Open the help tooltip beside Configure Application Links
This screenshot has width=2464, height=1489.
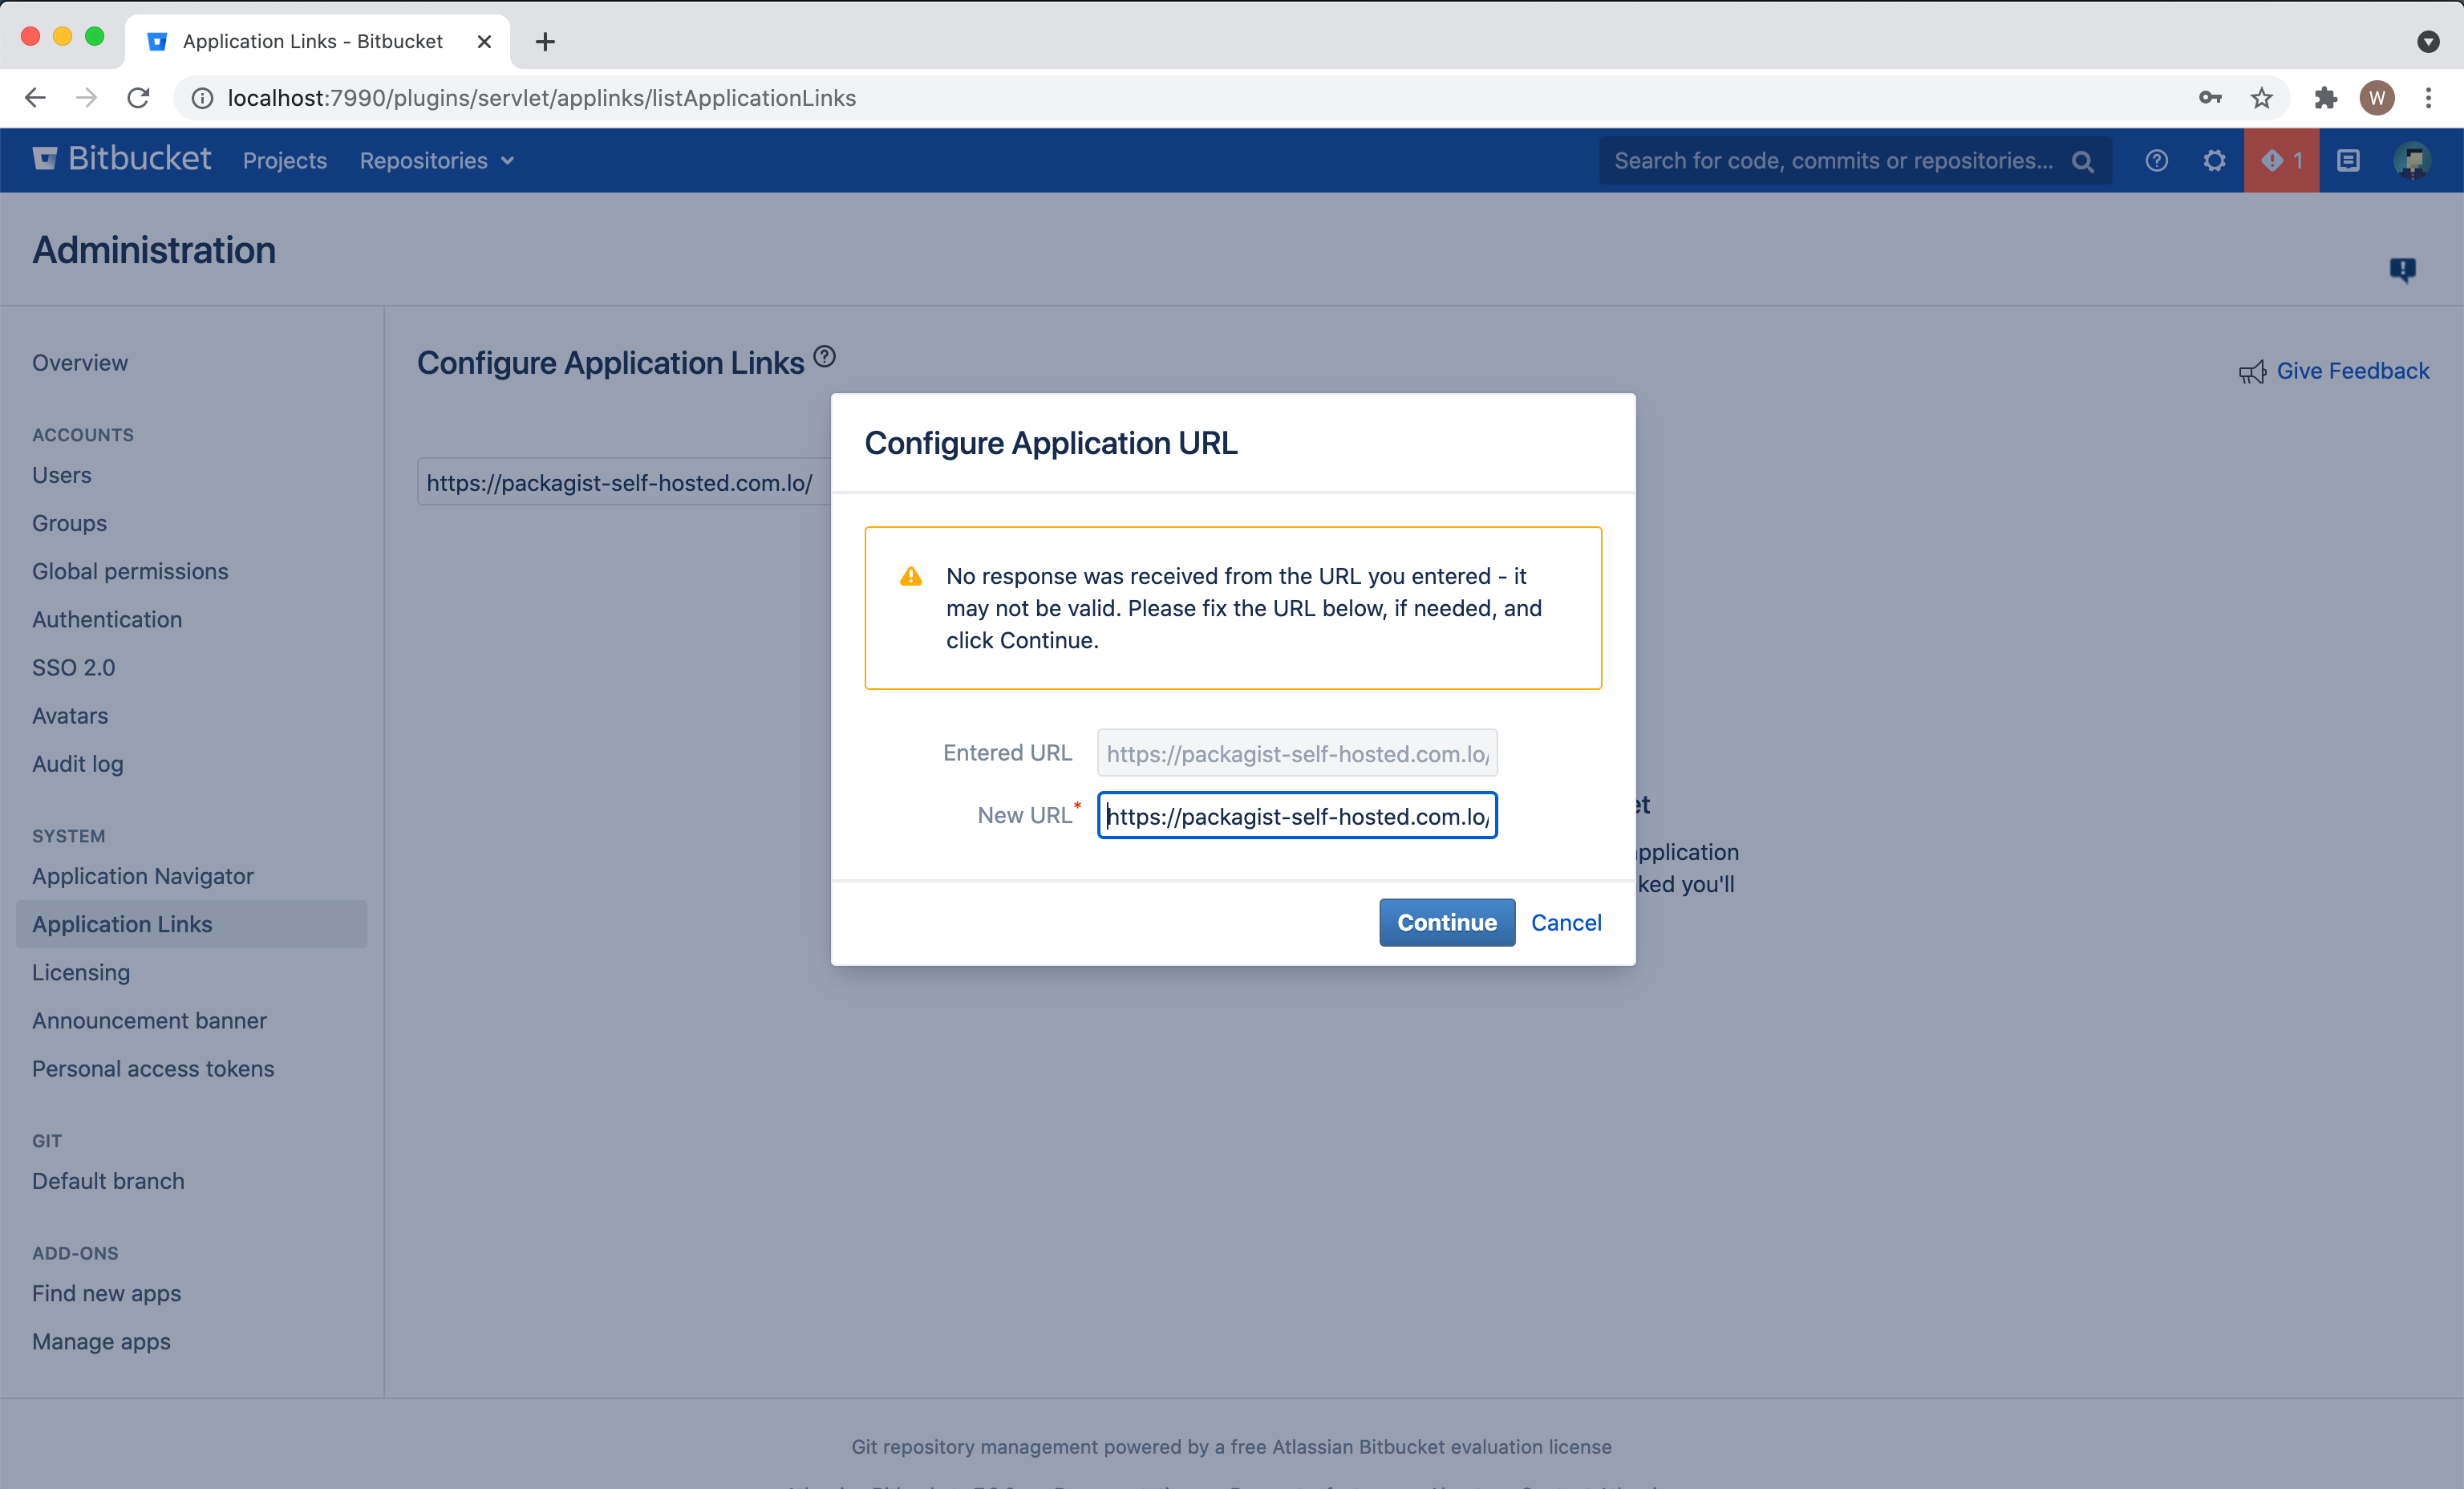coord(824,356)
